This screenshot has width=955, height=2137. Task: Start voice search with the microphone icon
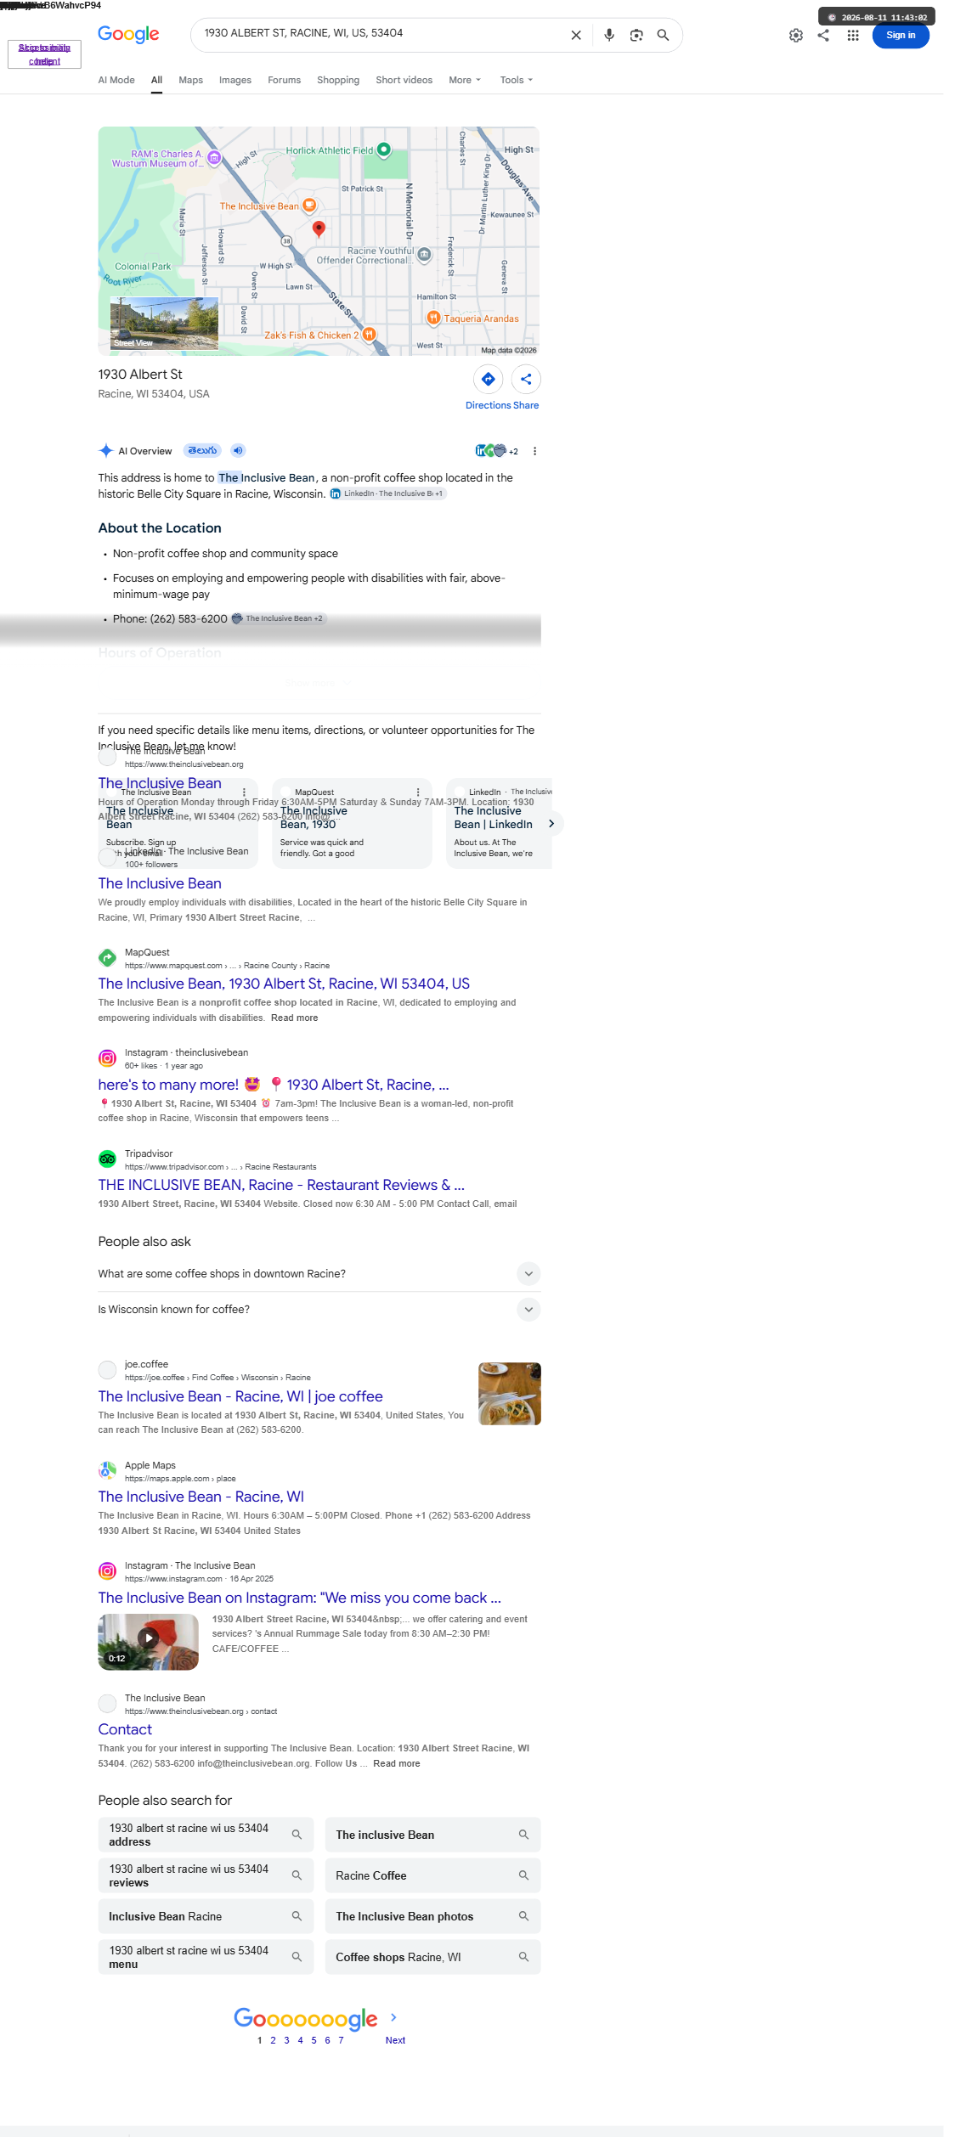click(x=609, y=35)
